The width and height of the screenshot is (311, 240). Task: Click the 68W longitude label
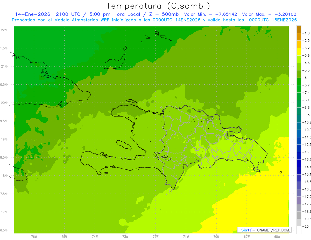tap(277, 236)
